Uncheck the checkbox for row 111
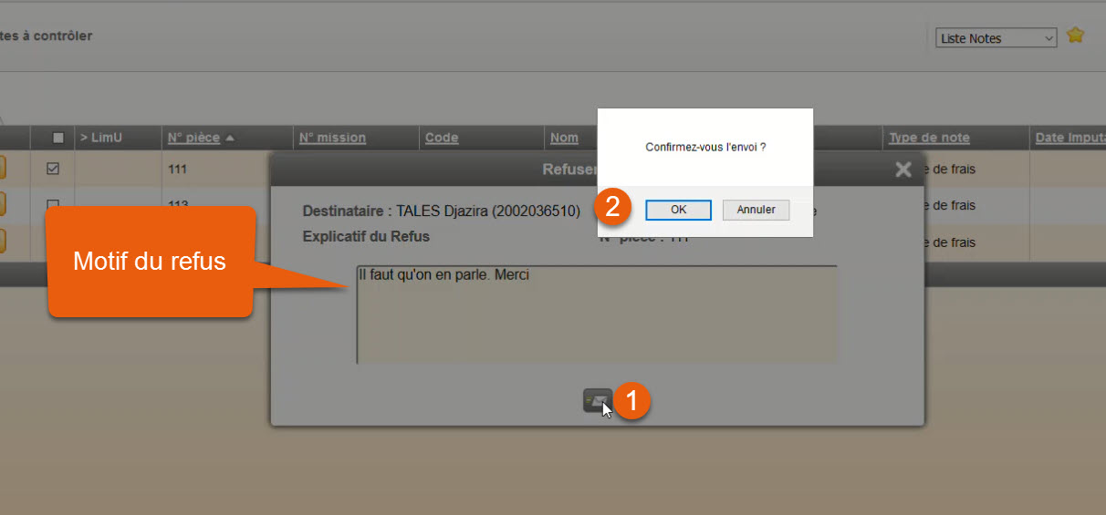 [53, 169]
